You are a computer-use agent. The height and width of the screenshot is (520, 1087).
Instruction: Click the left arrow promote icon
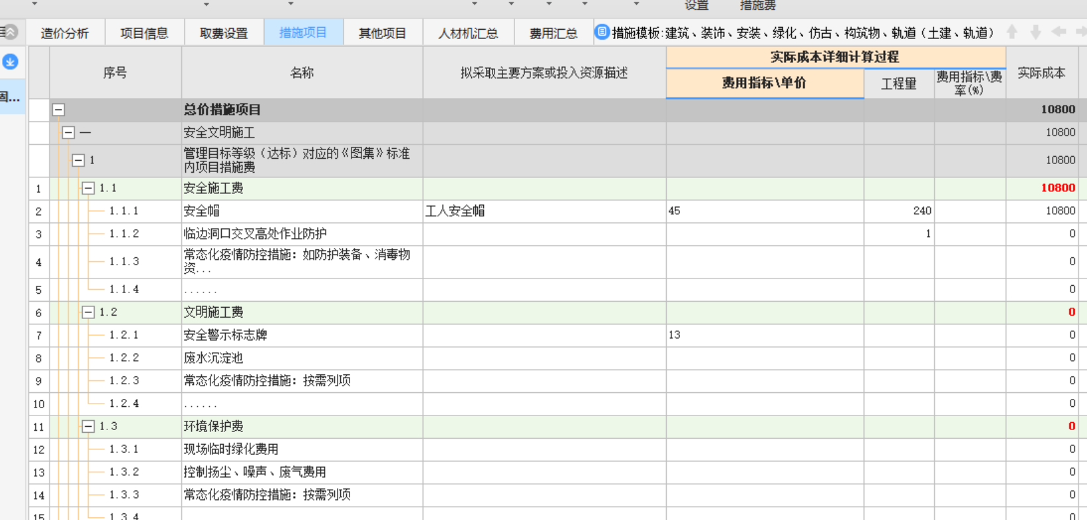(x=1059, y=32)
